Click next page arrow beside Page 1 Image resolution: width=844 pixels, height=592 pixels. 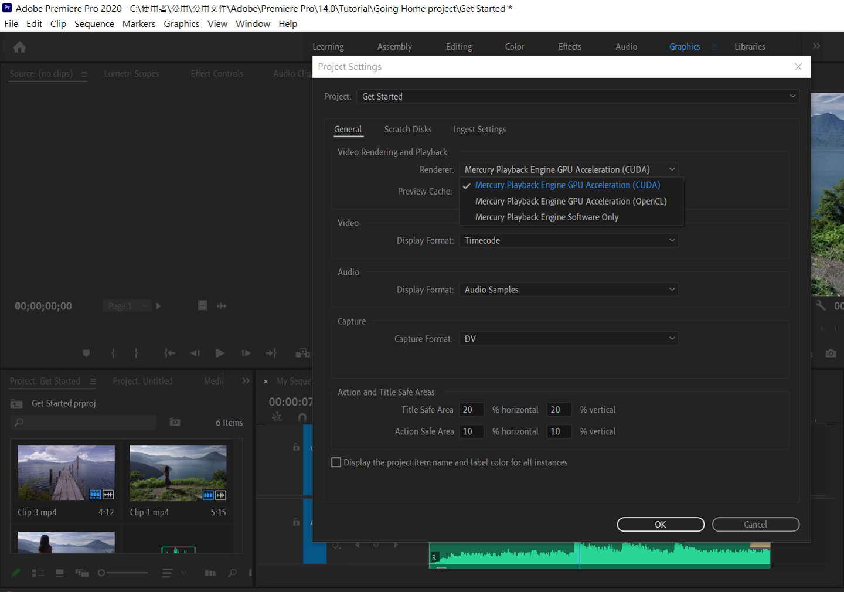tap(158, 306)
